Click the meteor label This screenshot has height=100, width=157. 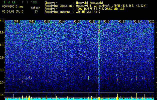click(35, 8)
